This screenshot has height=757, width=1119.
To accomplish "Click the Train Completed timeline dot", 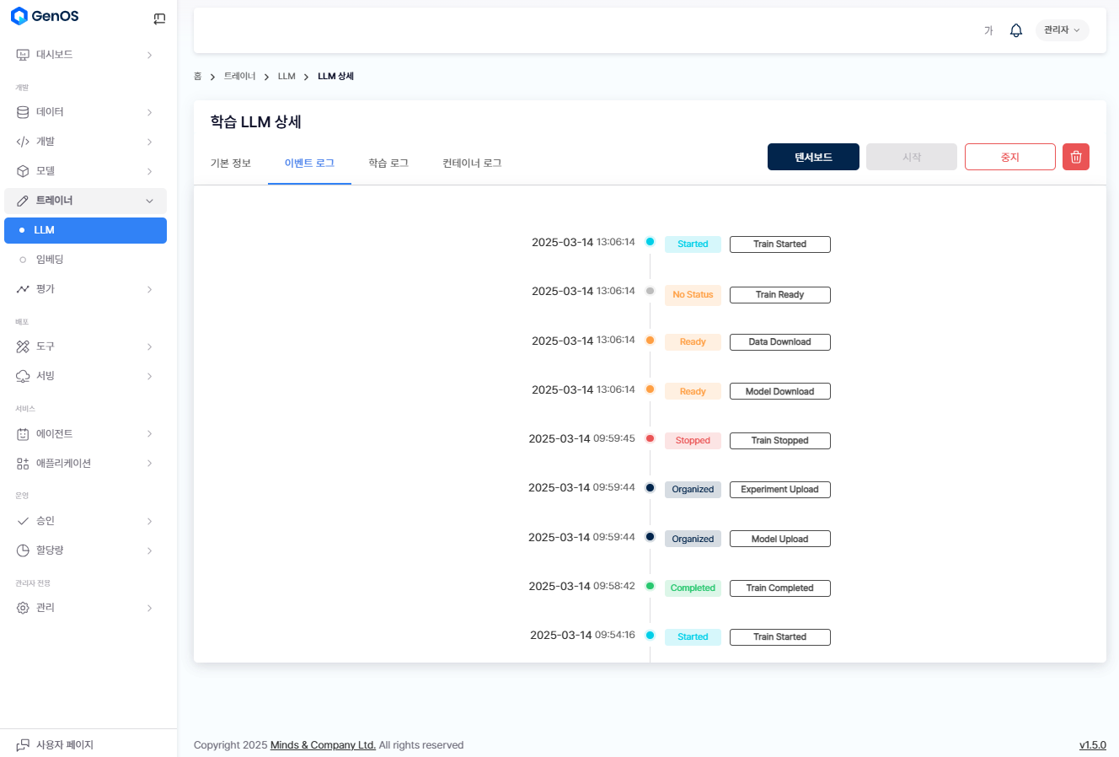I will [x=650, y=586].
